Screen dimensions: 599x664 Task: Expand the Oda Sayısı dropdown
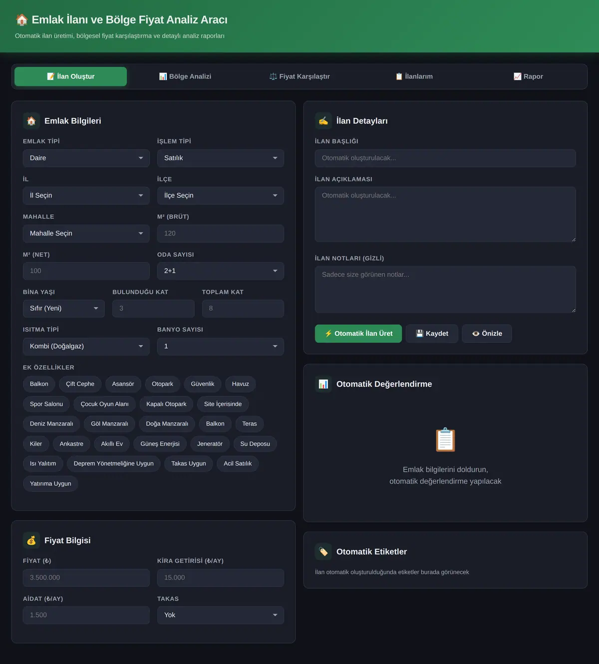pos(221,271)
